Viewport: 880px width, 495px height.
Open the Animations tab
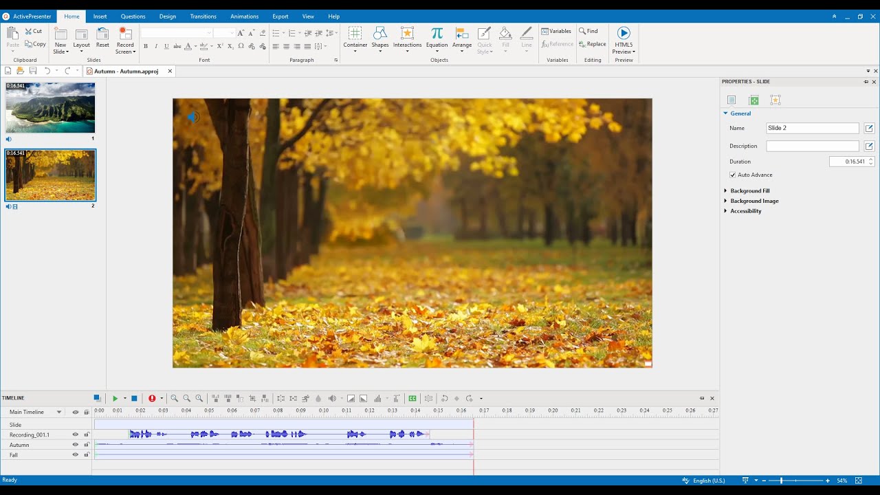(x=244, y=16)
